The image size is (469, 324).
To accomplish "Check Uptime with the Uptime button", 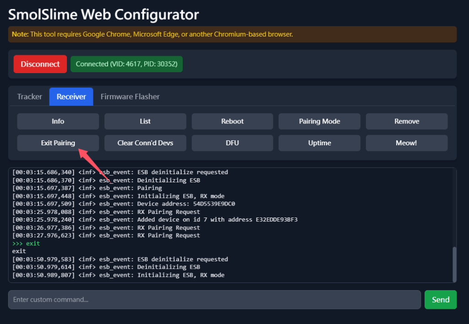I will pyautogui.click(x=319, y=143).
